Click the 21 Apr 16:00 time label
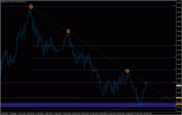Image resolution: width=182 pixels, height=115 pixels. point(112,114)
